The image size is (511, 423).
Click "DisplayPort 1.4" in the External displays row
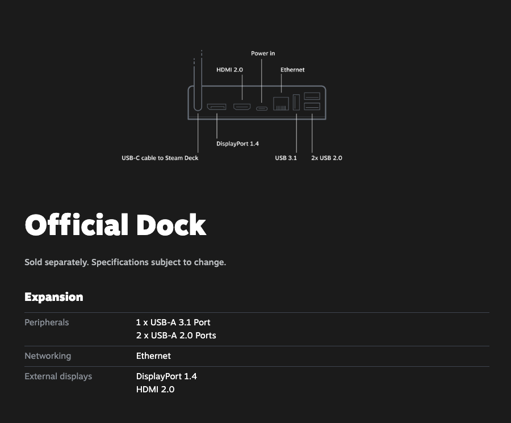pyautogui.click(x=166, y=376)
